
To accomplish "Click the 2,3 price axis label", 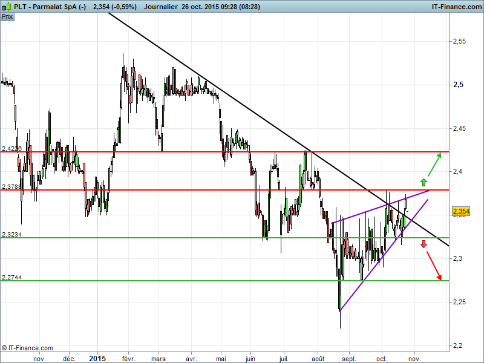I will pos(457,258).
